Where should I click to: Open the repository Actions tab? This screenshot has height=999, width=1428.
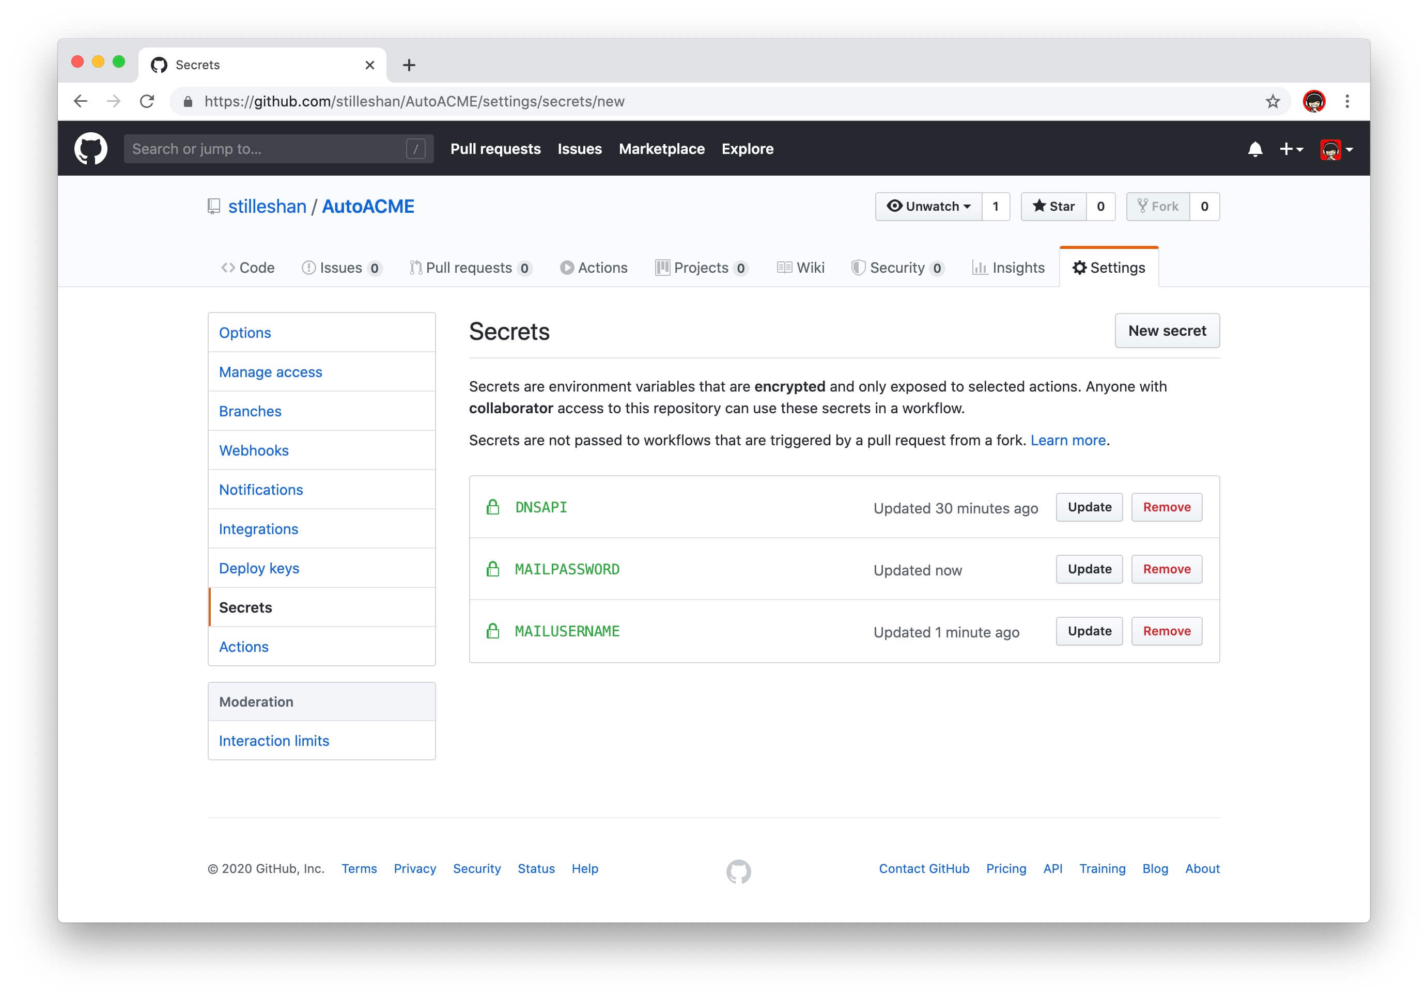(594, 268)
